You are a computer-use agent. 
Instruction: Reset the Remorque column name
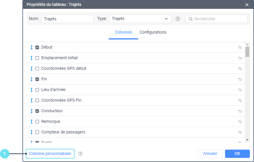pos(240,122)
